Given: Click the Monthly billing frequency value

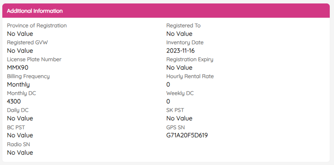Looking at the screenshot, I should click(18, 85).
